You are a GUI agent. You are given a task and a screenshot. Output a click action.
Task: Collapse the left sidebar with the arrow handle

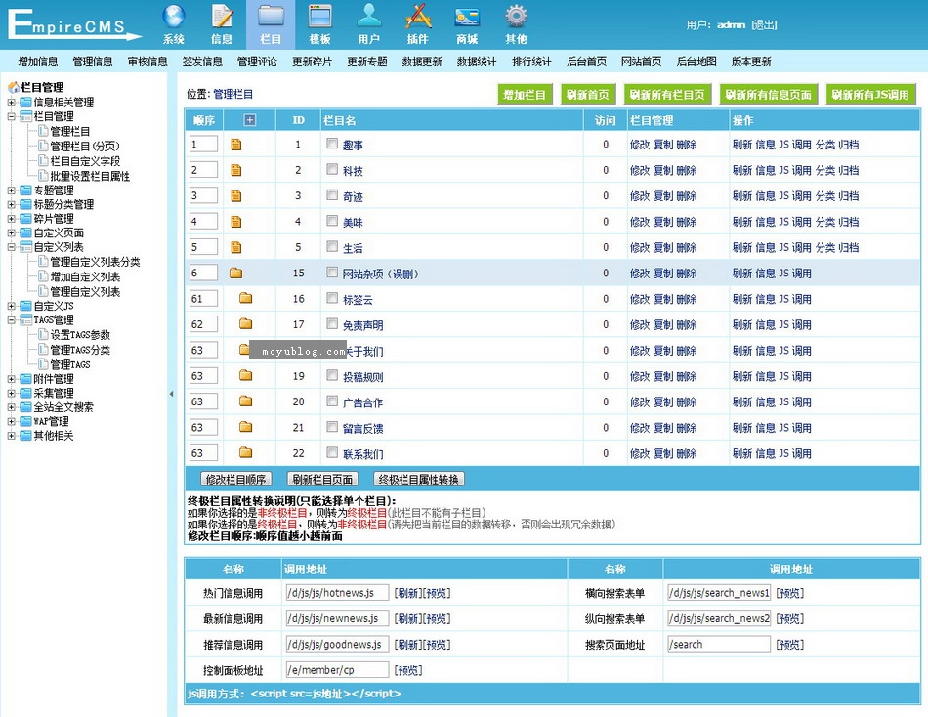click(x=171, y=394)
